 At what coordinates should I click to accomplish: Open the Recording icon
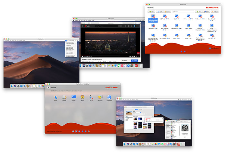(100, 97)
